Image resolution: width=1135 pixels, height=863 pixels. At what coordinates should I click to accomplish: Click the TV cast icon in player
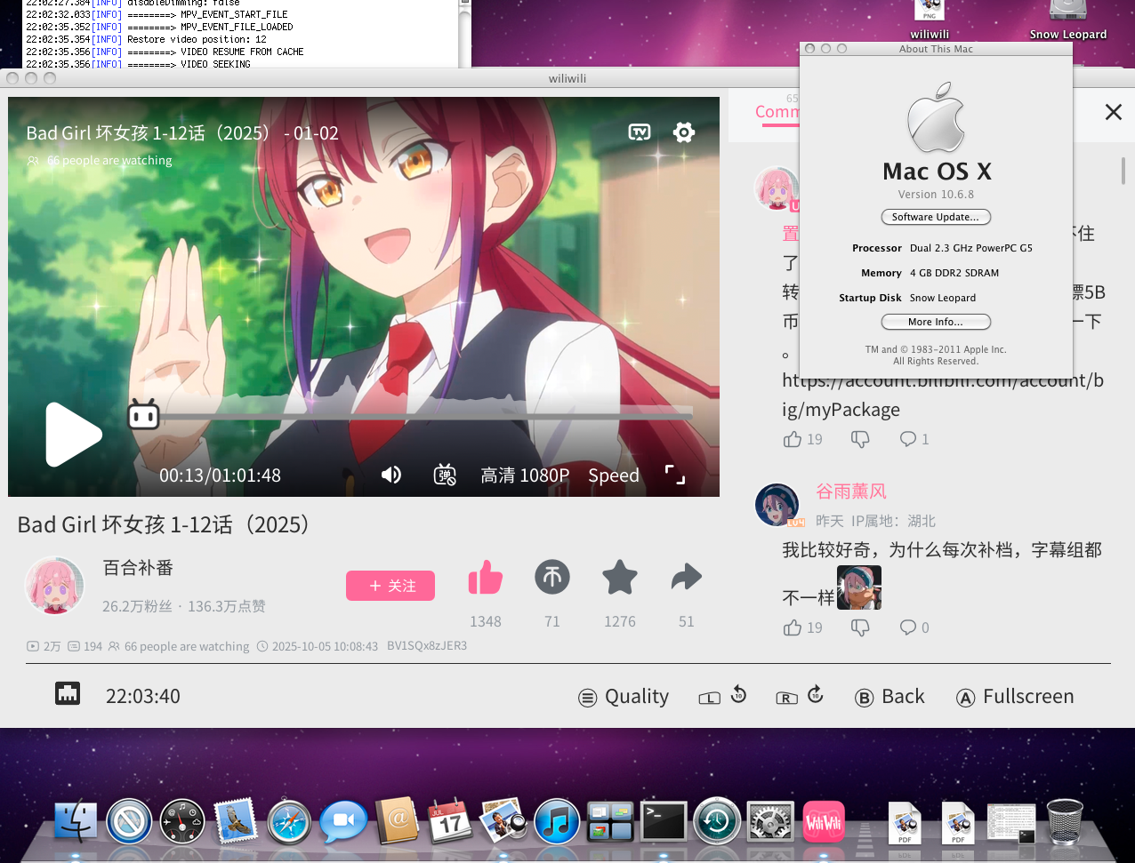[x=640, y=132]
